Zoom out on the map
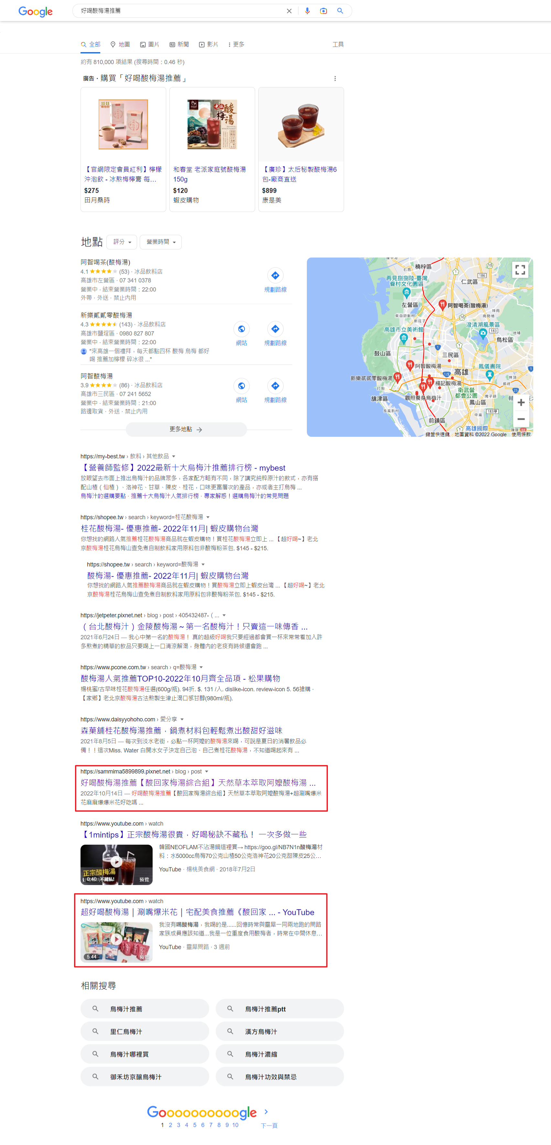Screen dimensions: 551x1145 (x=521, y=419)
